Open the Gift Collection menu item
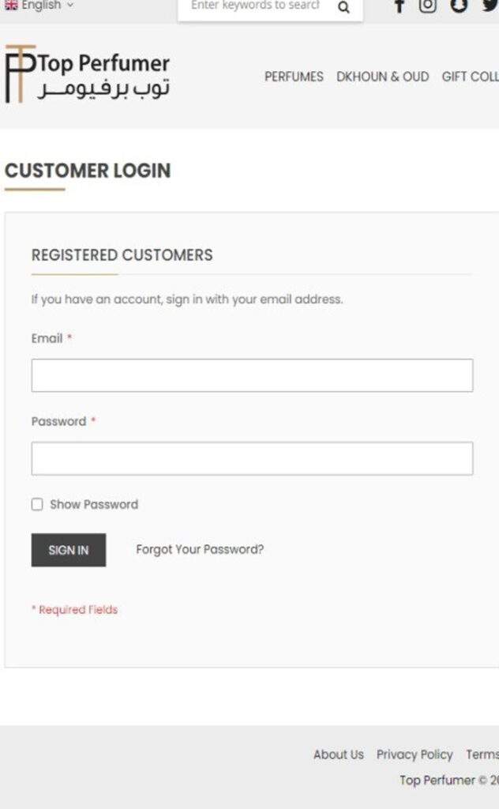 click(471, 77)
